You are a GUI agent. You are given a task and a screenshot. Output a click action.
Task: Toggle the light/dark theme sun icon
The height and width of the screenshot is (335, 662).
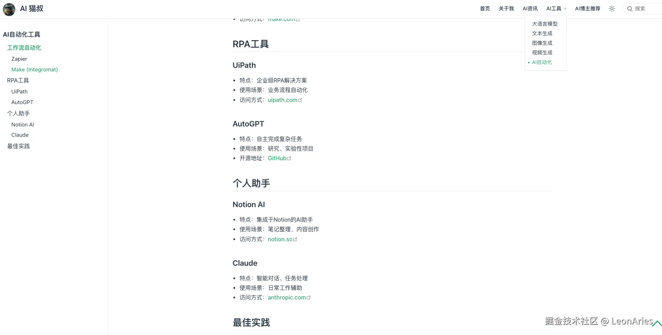[x=612, y=9]
